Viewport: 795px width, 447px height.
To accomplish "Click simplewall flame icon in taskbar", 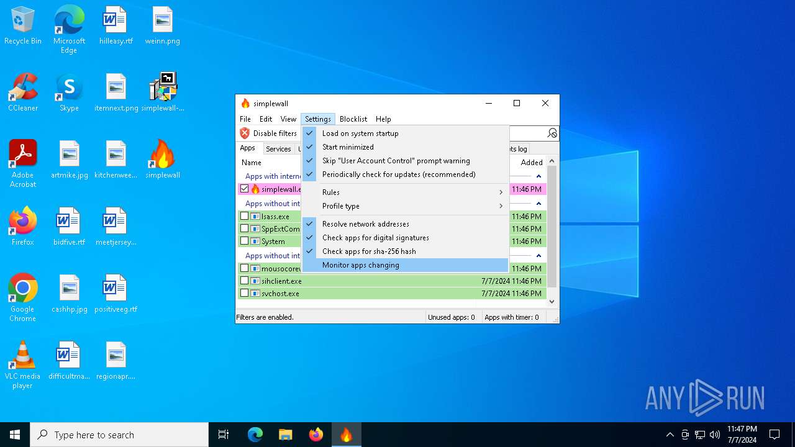I will click(x=347, y=435).
